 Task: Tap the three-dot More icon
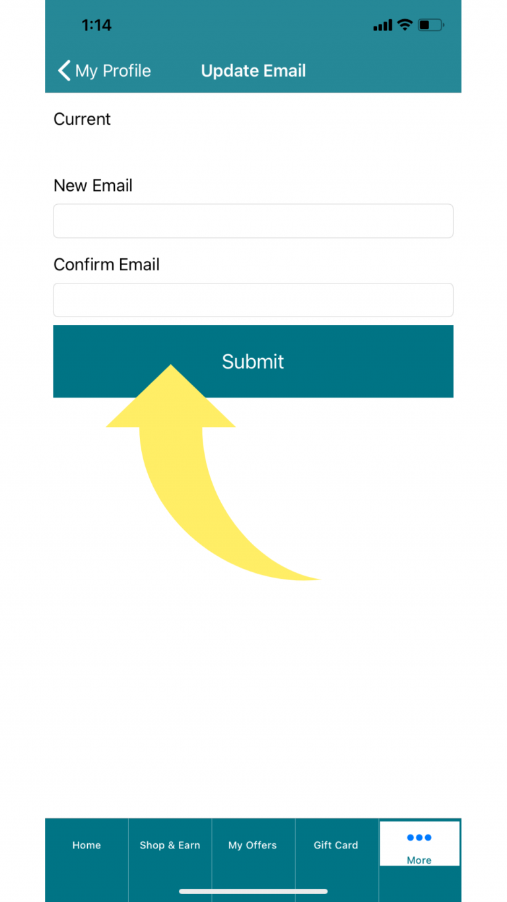pyautogui.click(x=419, y=838)
